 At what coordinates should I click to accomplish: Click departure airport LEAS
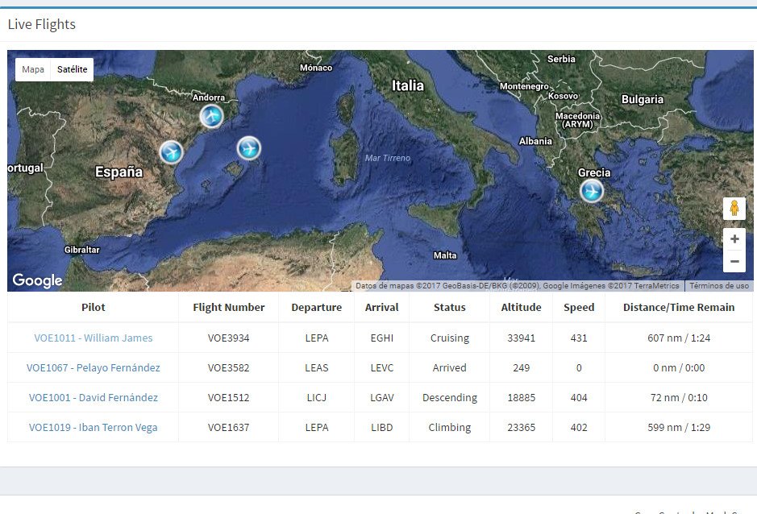pos(317,367)
